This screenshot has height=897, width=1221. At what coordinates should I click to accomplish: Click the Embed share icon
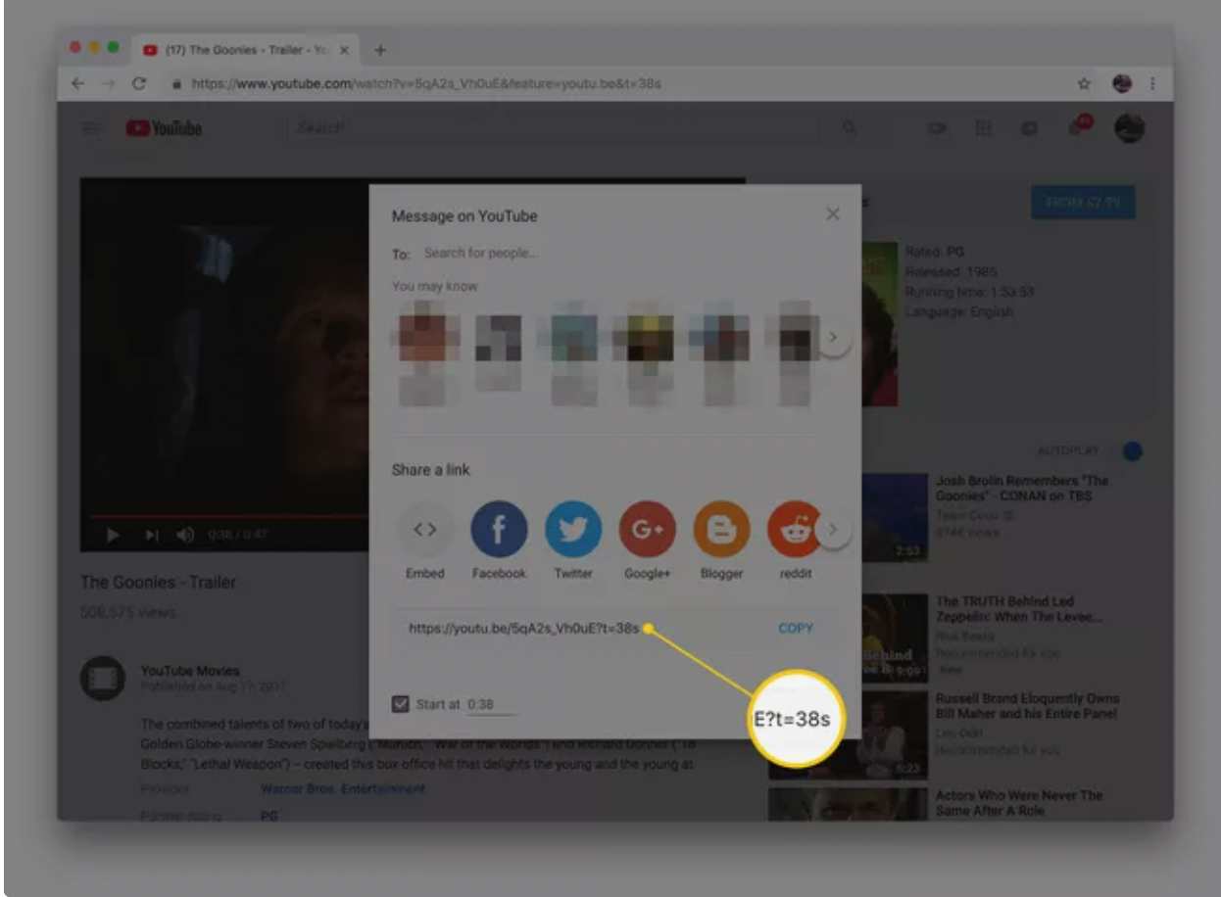coord(425,530)
